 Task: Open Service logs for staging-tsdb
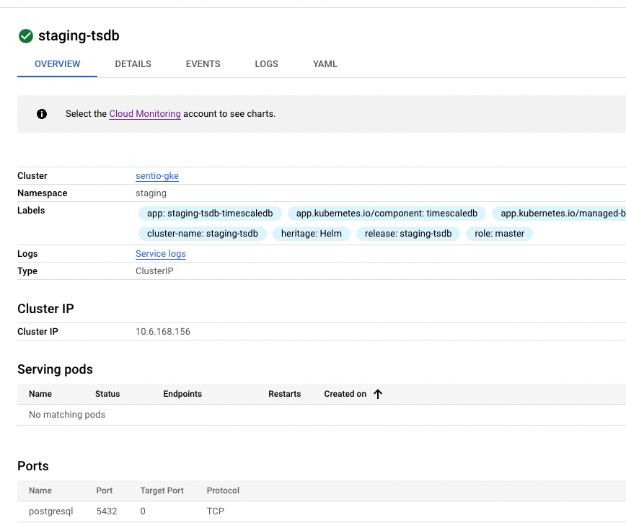click(160, 253)
